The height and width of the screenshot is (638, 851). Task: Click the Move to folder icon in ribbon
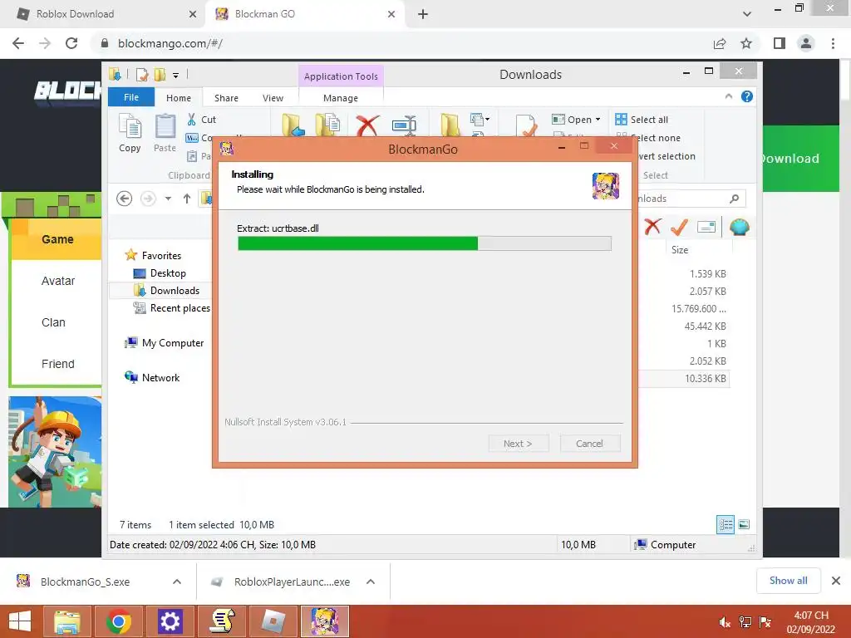point(293,125)
